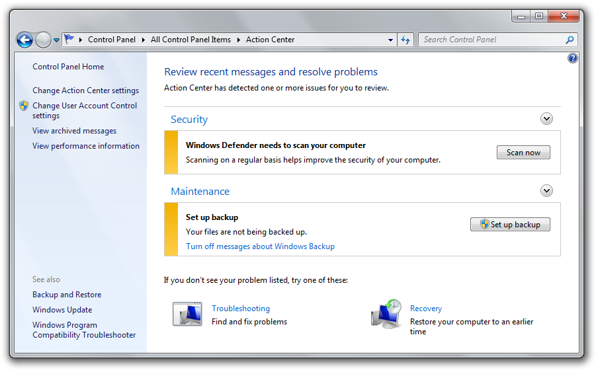Refresh the Action Center page
This screenshot has width=596, height=370.
[x=405, y=40]
